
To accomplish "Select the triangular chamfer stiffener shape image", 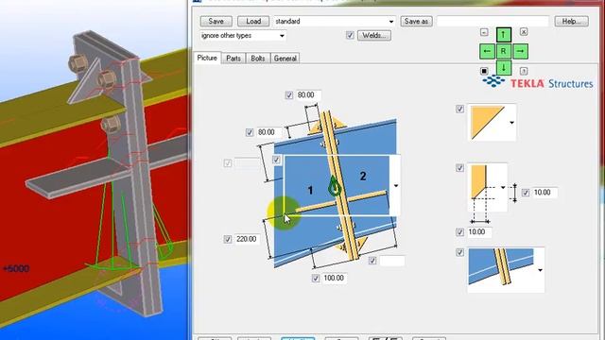I will 488,122.
